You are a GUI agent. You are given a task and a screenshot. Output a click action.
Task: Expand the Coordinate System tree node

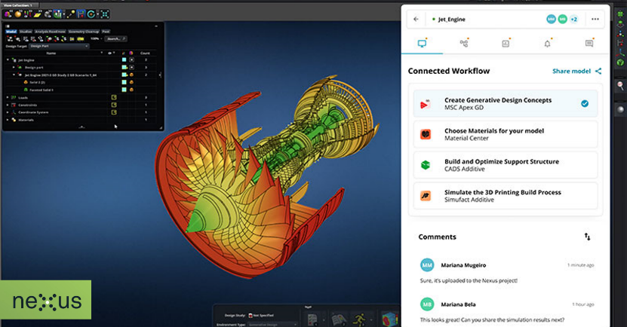click(8, 112)
